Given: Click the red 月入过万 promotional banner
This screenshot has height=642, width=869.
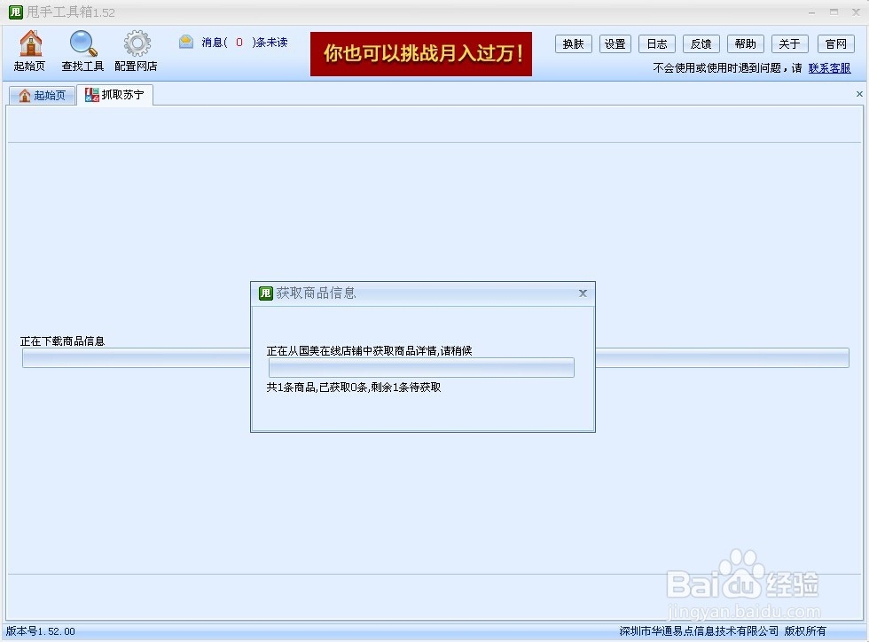Looking at the screenshot, I should click(420, 54).
